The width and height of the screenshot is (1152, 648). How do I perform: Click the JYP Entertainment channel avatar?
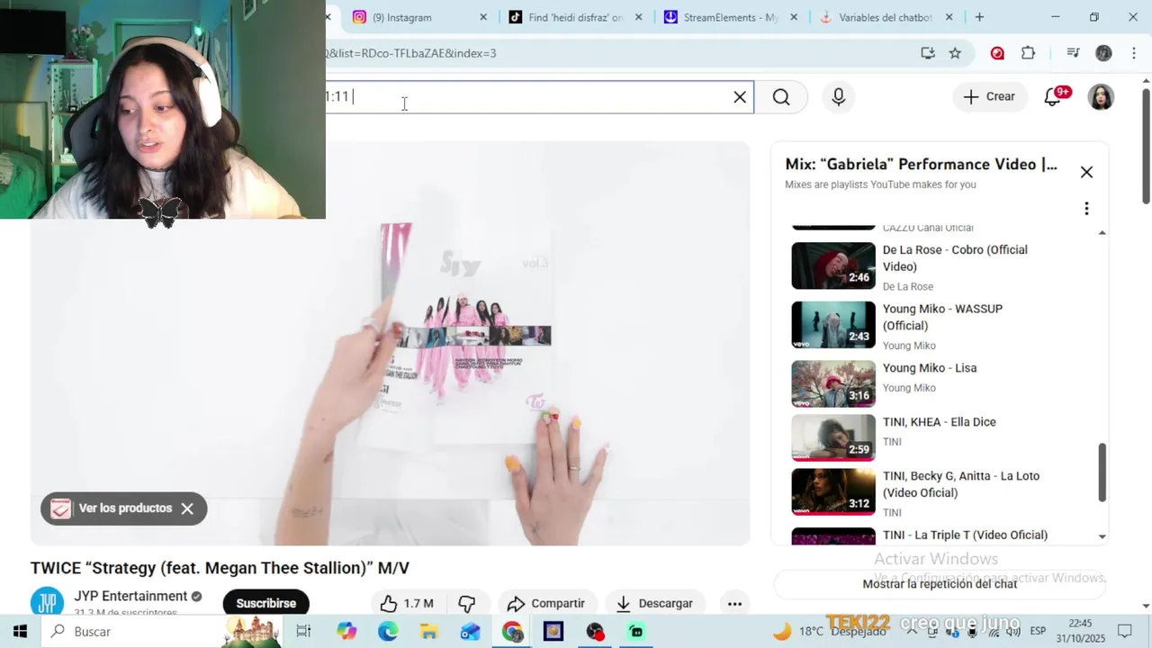click(x=47, y=603)
